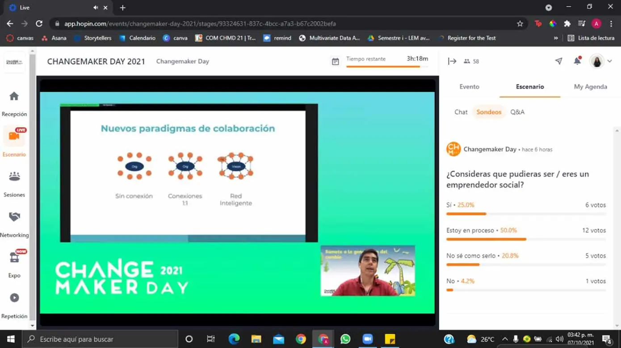Open the paper plane messages icon
621x348 pixels.
point(559,61)
